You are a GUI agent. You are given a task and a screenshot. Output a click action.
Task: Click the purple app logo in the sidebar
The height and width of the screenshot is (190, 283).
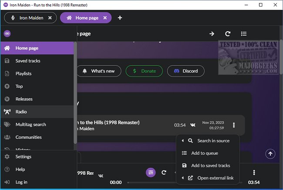click(7, 33)
